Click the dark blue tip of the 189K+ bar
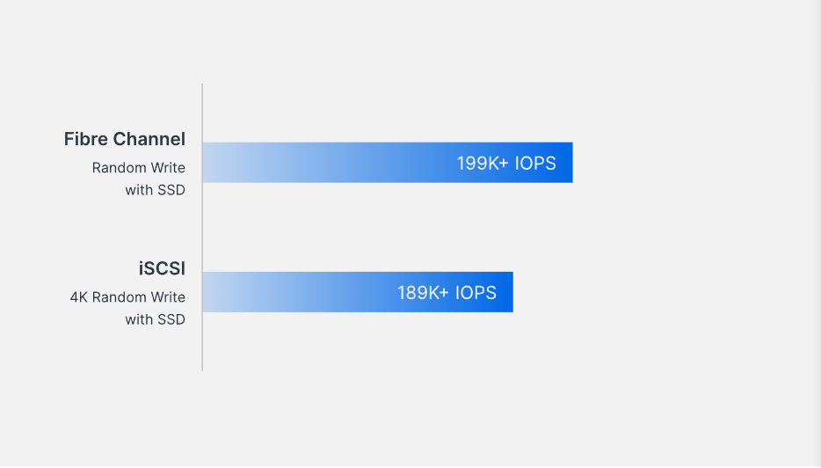Viewport: 821px width, 468px height. [x=506, y=292]
